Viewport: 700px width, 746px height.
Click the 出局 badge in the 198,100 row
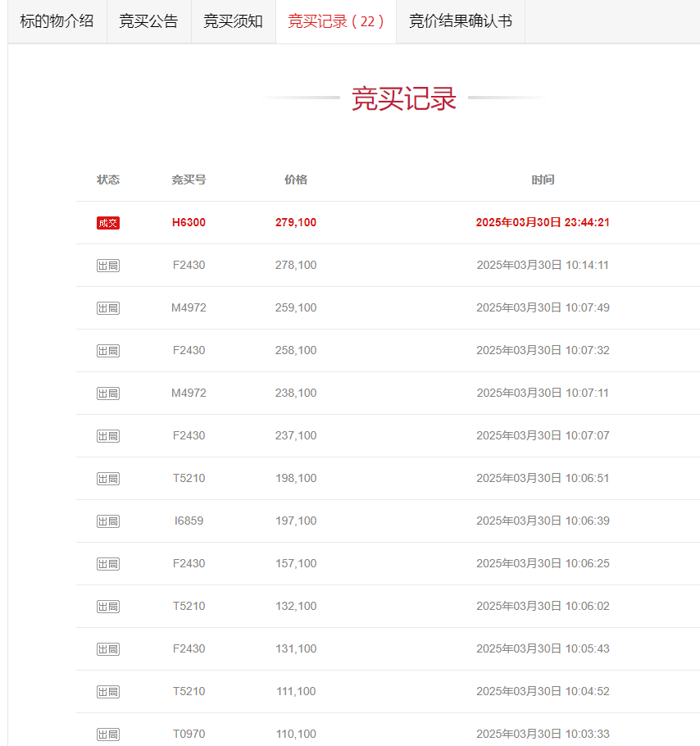pos(108,479)
